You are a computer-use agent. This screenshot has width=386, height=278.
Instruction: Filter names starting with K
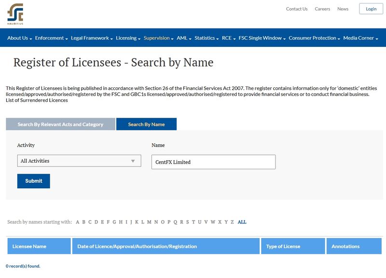137,222
